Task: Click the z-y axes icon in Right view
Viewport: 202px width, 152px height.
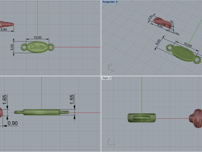Action: (112, 142)
